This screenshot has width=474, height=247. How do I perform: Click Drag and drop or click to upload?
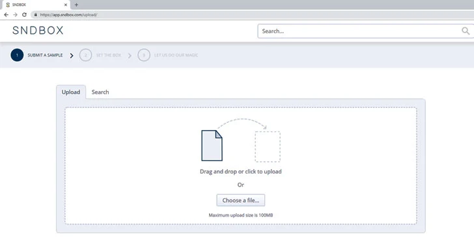241,172
